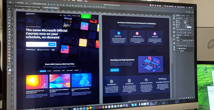214x110 pixels.
Task: Open the Window menu
Action: click(80, 1)
